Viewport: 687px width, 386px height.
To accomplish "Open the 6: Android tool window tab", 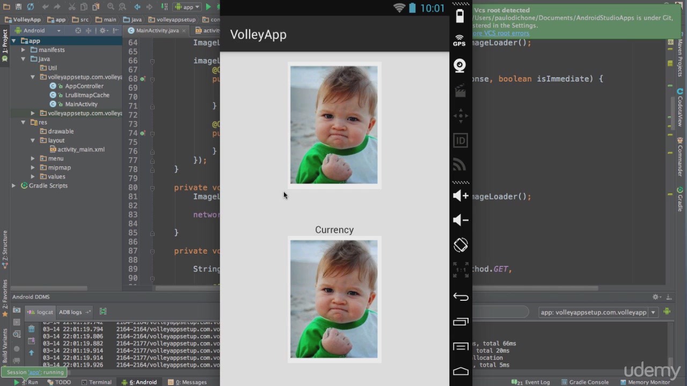I will tap(139, 382).
